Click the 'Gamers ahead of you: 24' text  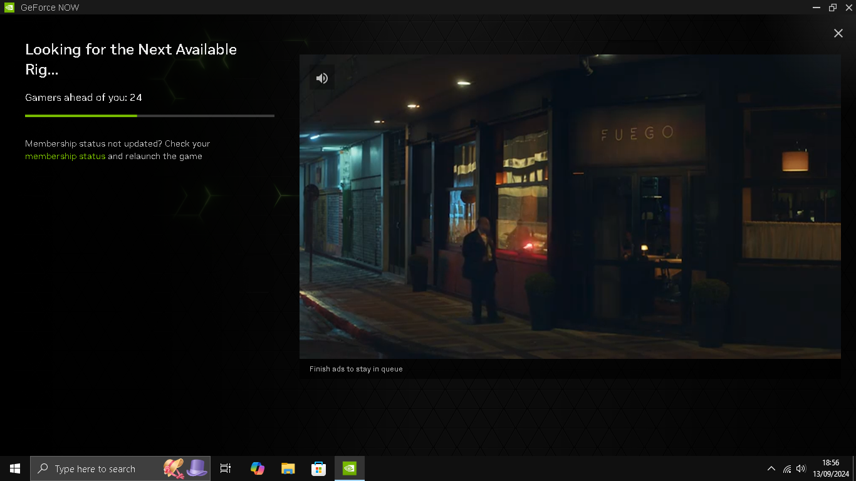[83, 98]
